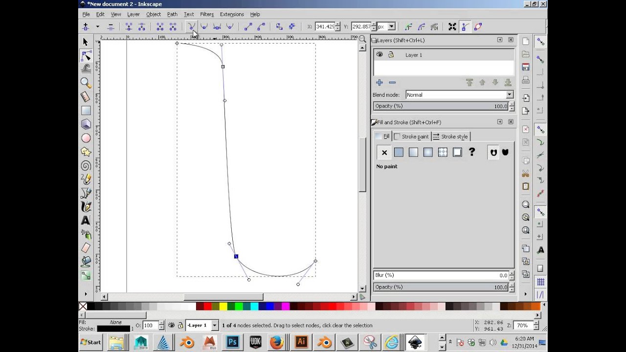Click the Windows Start button
The height and width of the screenshot is (352, 626).
[91, 342]
